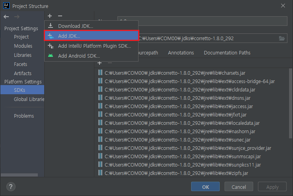293x196 pixels.
Task: Click the Apply button
Action: 272,186
